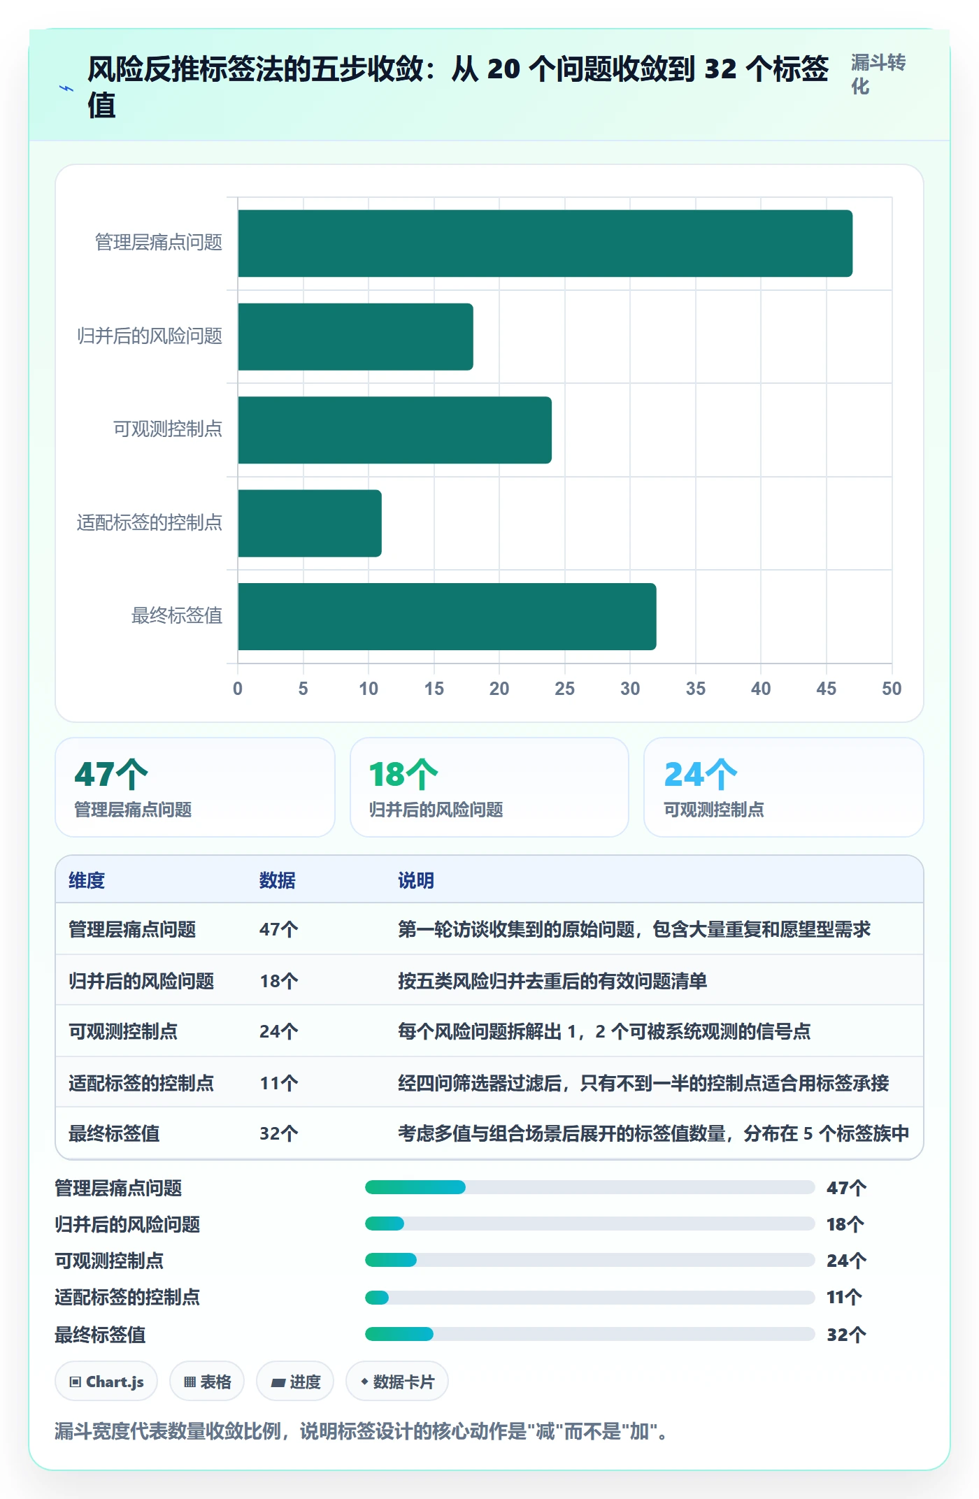Click the 漏斗转化 badge in header
This screenshot has height=1499, width=979.
pos(878,74)
